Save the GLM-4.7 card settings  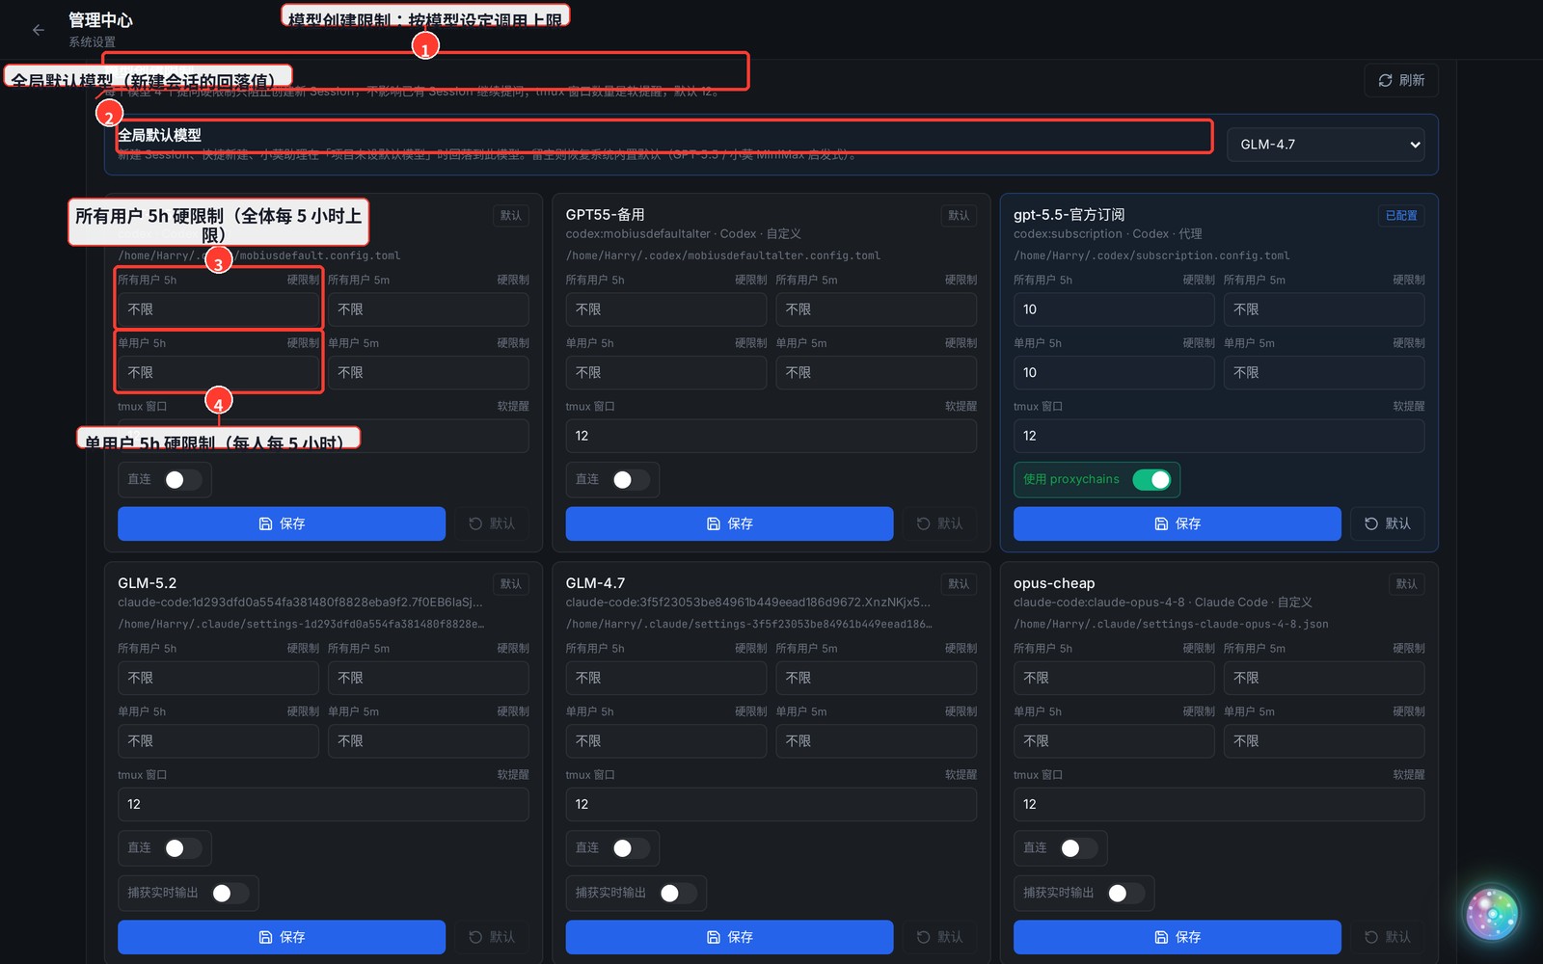729,937
